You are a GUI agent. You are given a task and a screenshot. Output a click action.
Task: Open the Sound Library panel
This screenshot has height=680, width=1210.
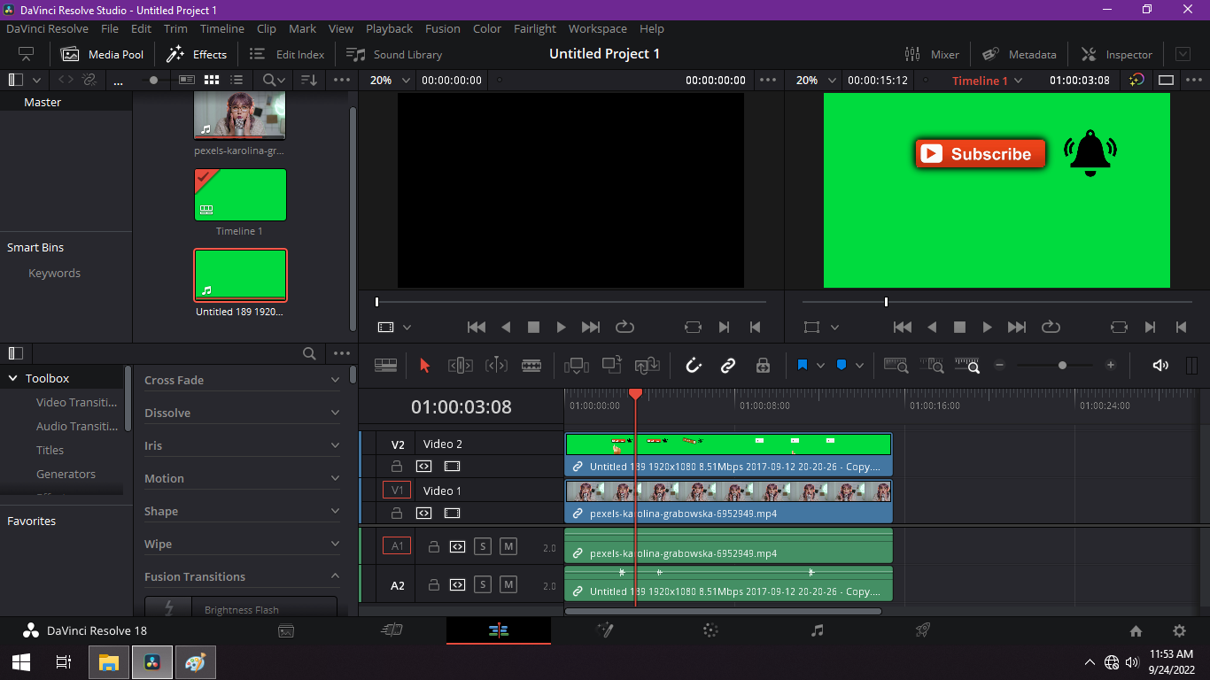(x=394, y=54)
